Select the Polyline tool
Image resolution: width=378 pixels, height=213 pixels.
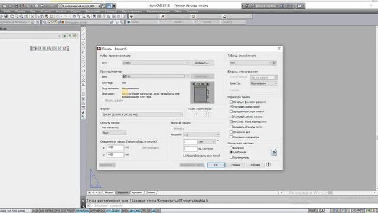[83, 39]
